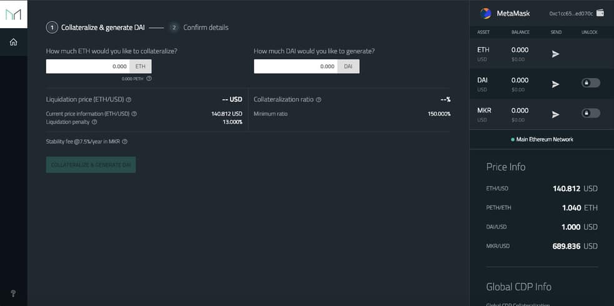Open the PETH info help icon

(149, 78)
